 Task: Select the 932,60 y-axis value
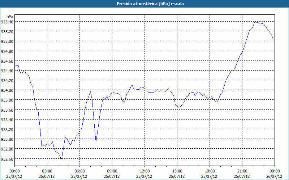(x=7, y=159)
